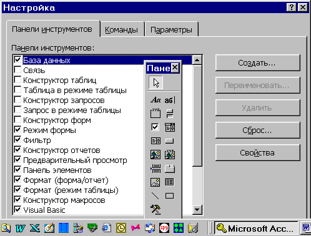Uncheck Формат (режим таблицы) checkbox
Image resolution: width=311 pixels, height=236 pixels.
pyautogui.click(x=17, y=189)
